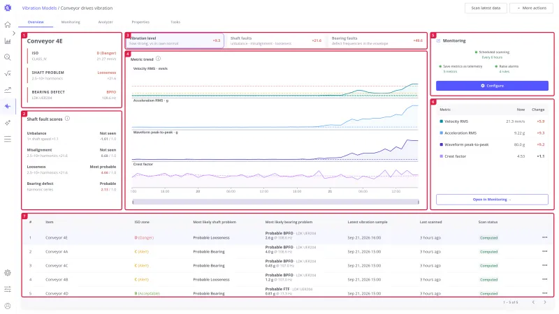Click the Last scanned column header
559x314 pixels.
(x=430, y=222)
